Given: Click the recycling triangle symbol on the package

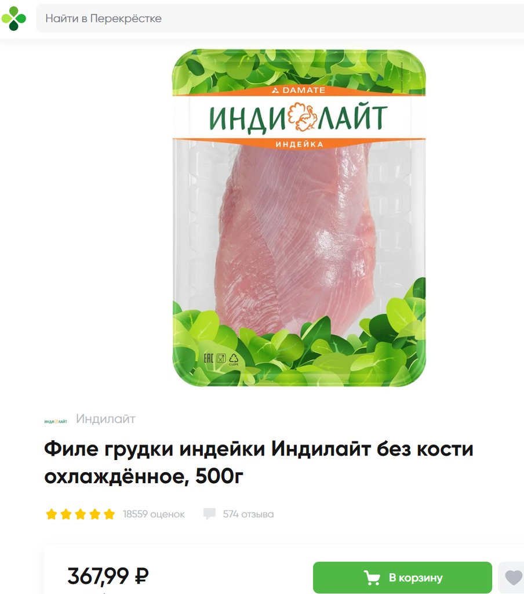Looking at the screenshot, I should tap(234, 359).
